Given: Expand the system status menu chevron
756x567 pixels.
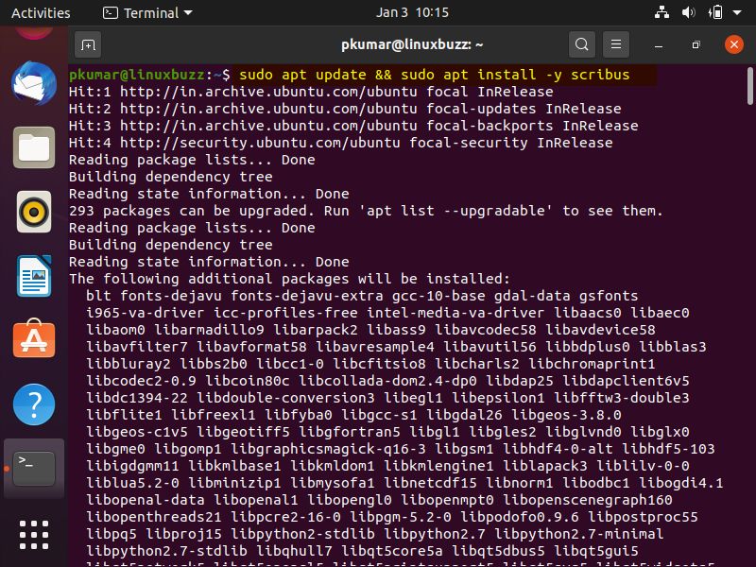Looking at the screenshot, I should point(735,12).
